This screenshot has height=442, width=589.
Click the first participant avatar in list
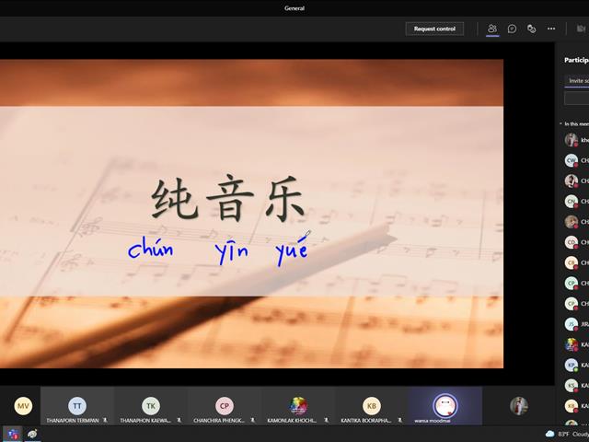click(571, 140)
